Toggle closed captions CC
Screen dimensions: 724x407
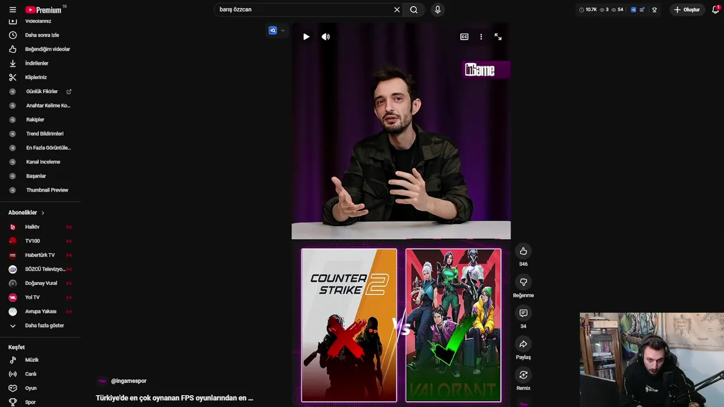click(x=464, y=37)
